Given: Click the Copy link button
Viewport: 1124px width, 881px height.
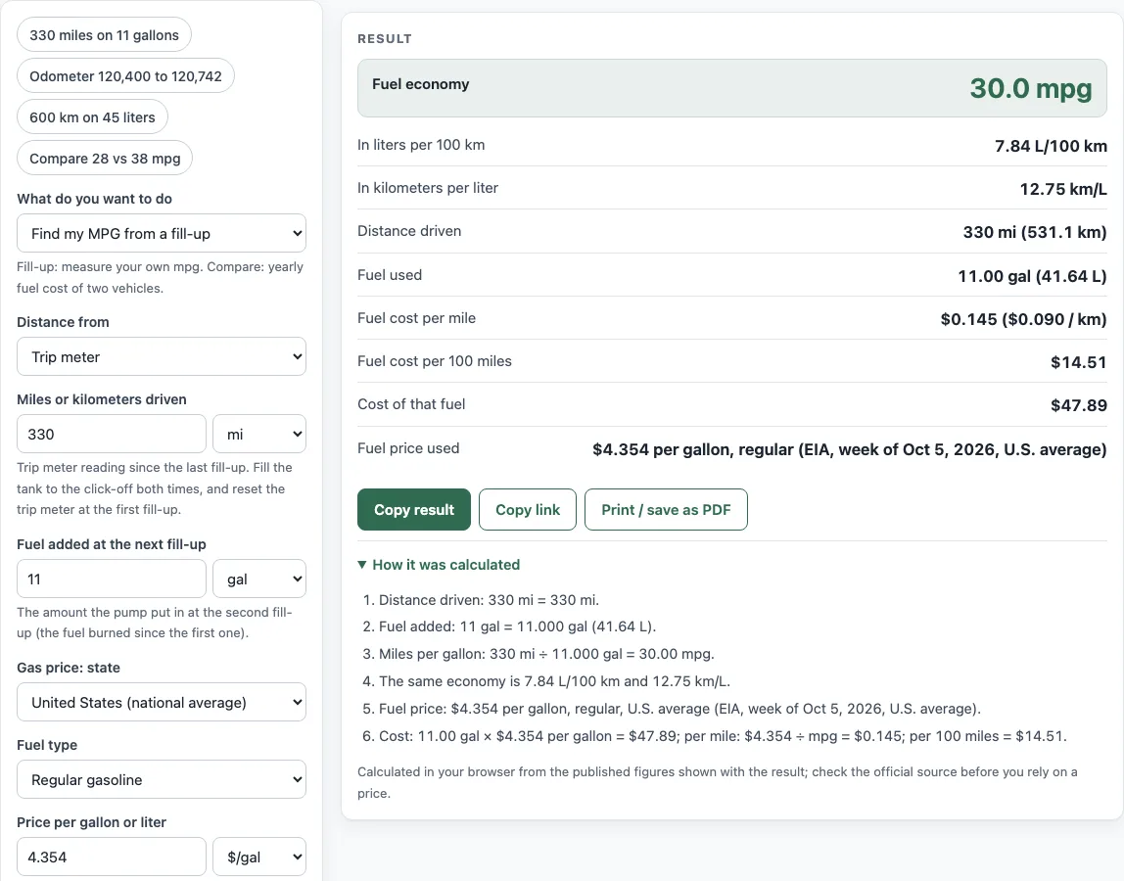Looking at the screenshot, I should tap(528, 510).
